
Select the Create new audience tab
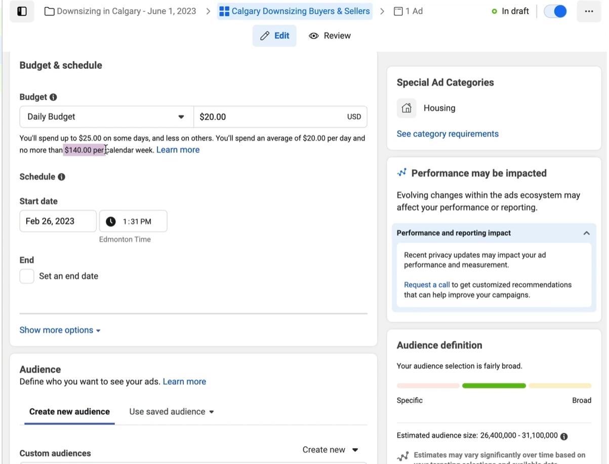click(x=69, y=412)
